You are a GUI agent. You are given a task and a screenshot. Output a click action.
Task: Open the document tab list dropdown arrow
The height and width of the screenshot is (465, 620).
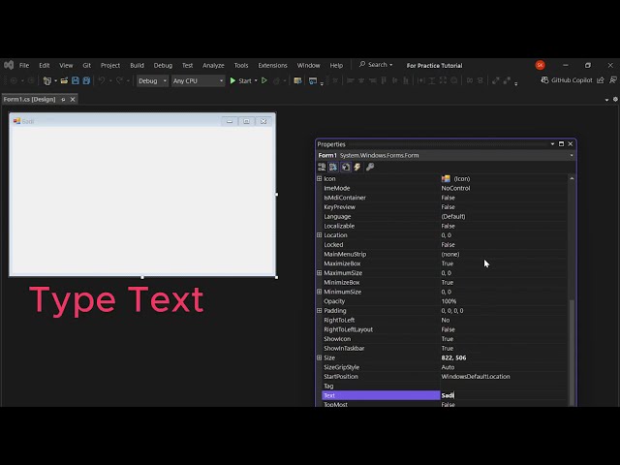pyautogui.click(x=607, y=100)
